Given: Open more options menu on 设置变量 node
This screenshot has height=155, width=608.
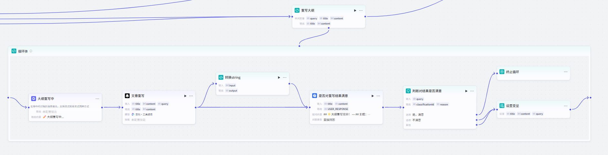Looking at the screenshot, I should coord(566,106).
